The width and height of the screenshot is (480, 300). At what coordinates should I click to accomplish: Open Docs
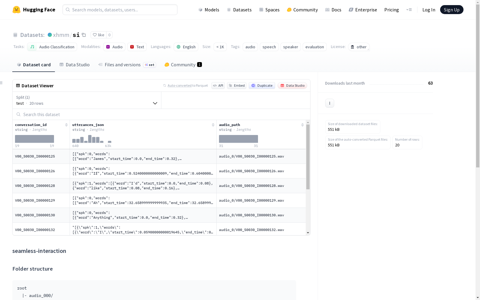click(x=333, y=10)
